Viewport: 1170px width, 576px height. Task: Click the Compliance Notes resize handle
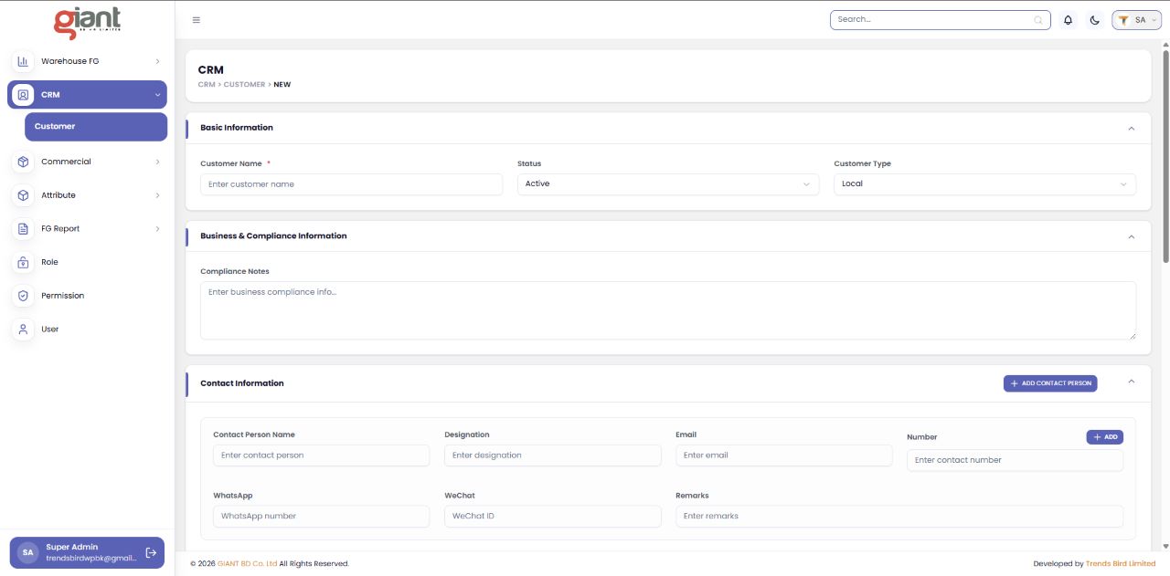(x=1133, y=335)
